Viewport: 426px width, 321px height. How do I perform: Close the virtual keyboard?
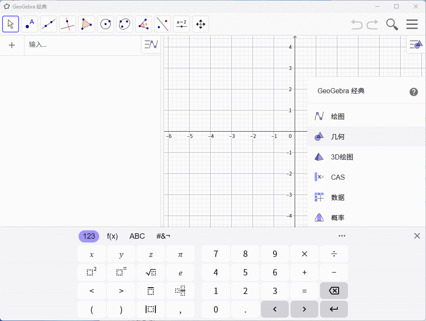(x=417, y=236)
